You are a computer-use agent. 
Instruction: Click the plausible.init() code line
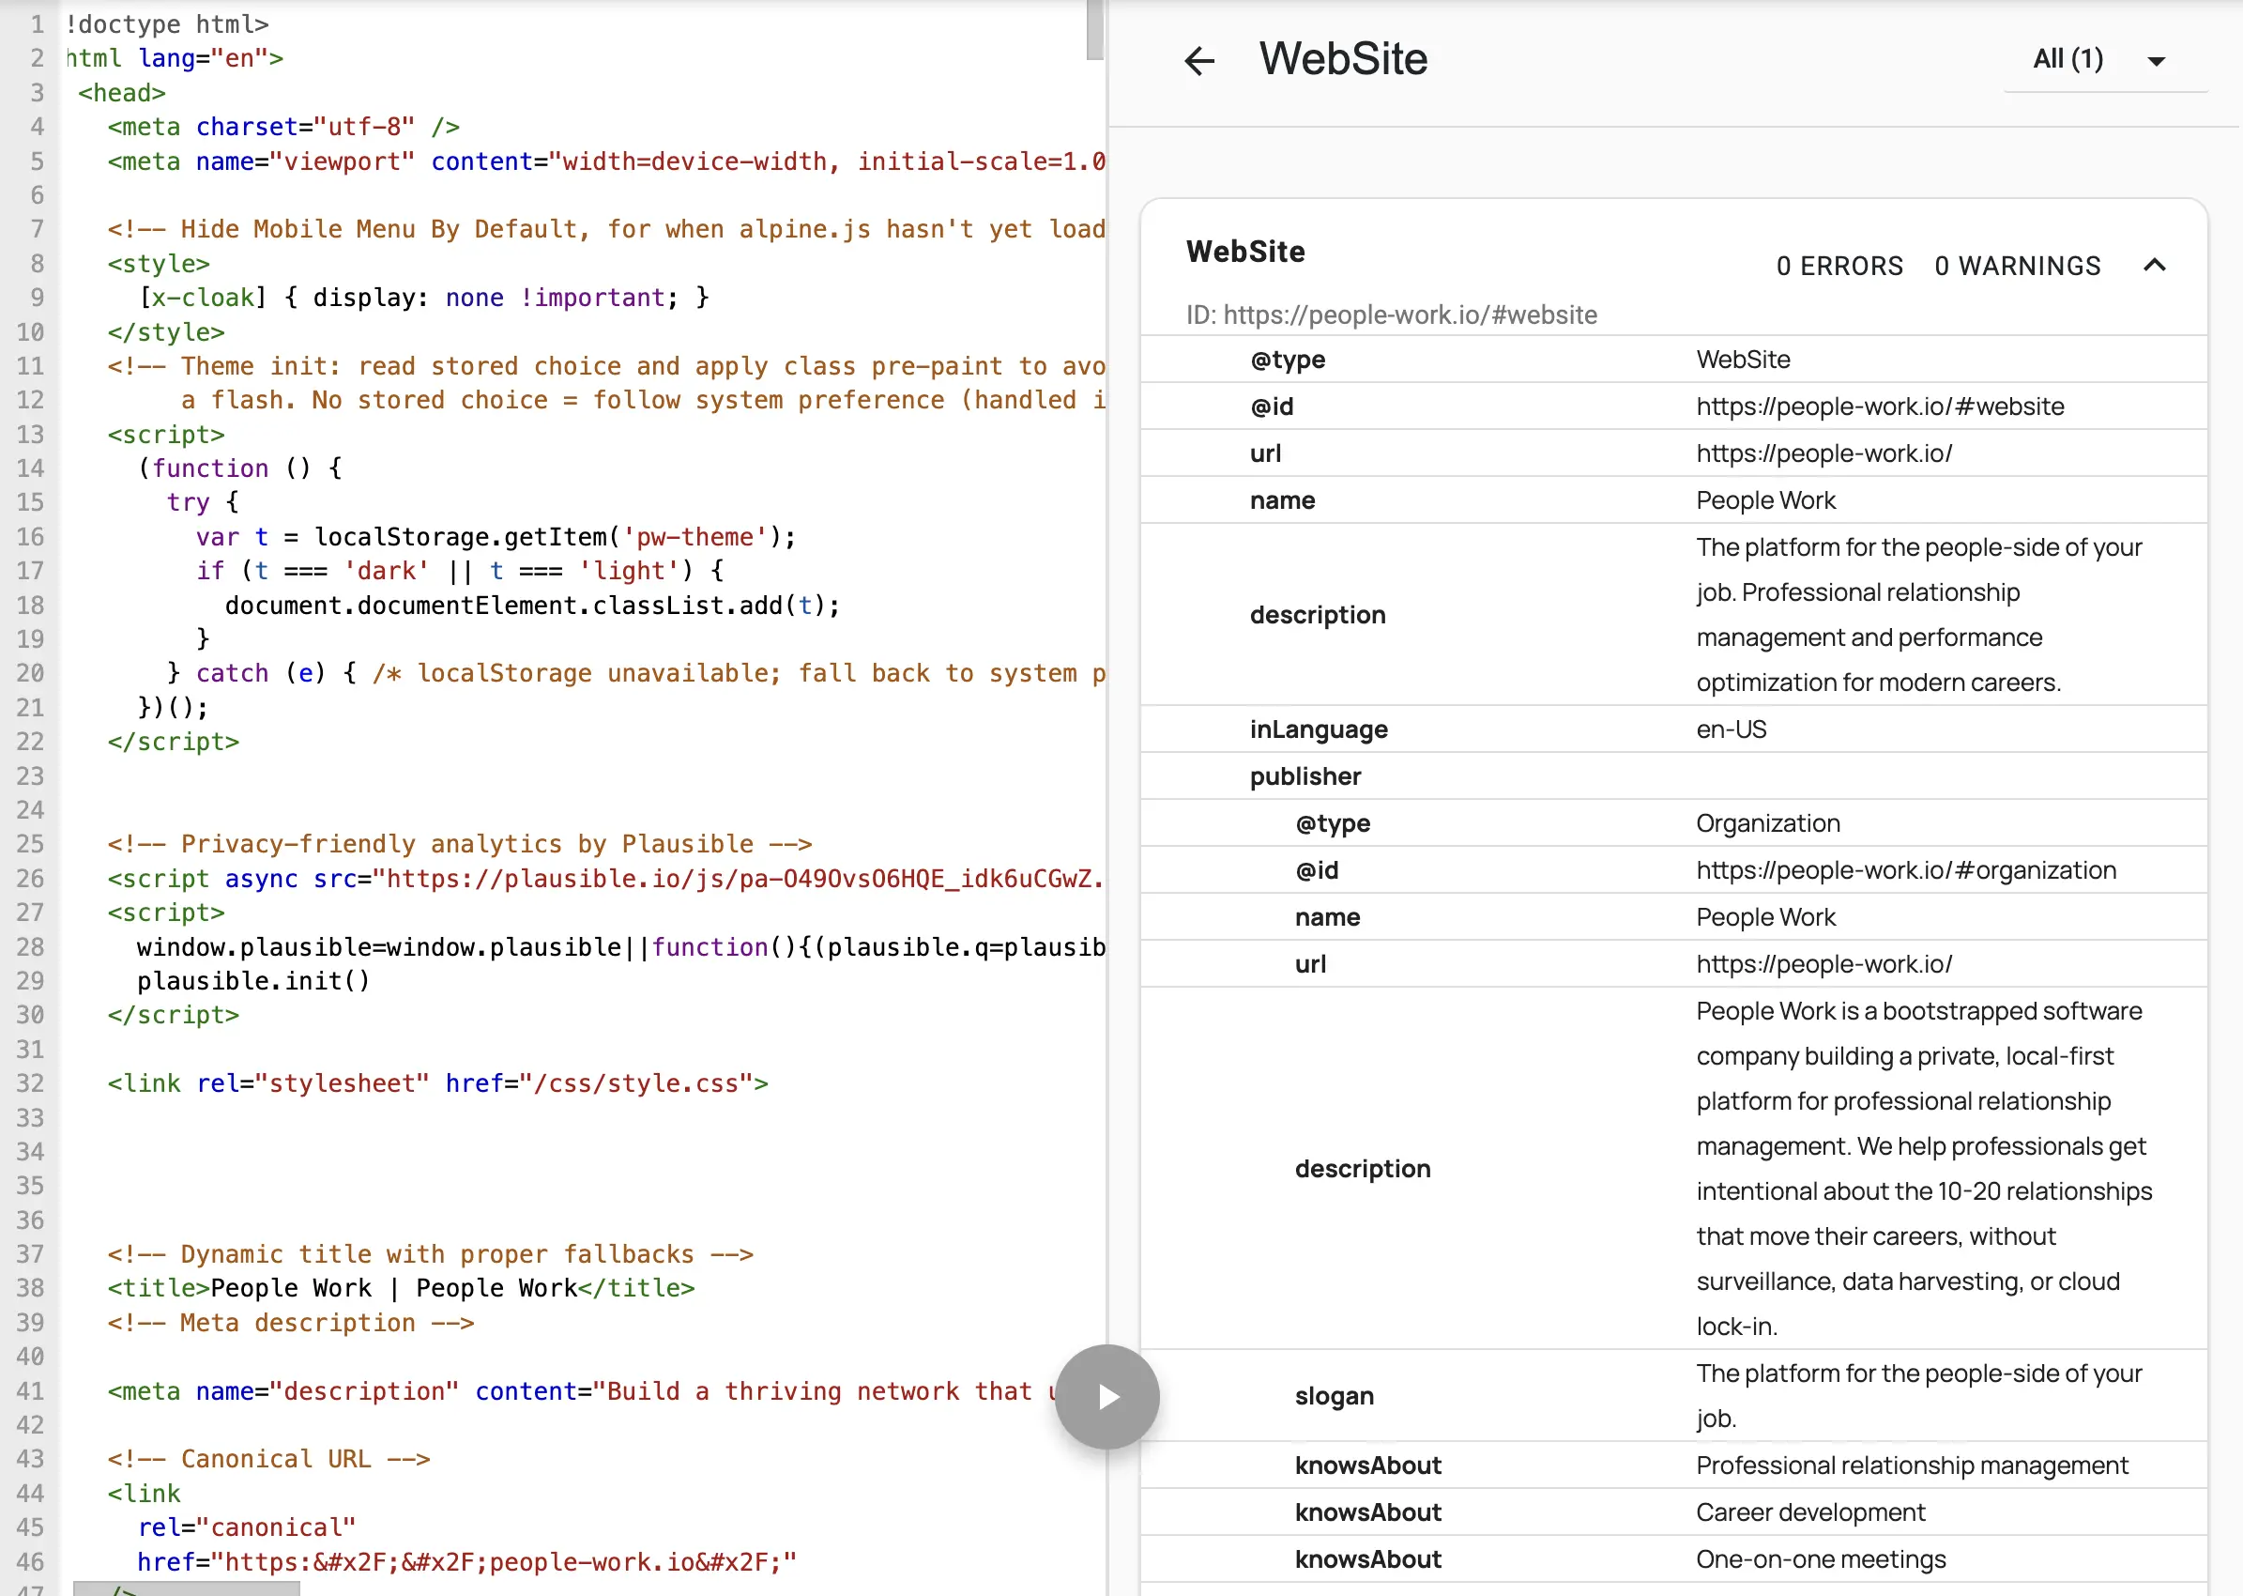(253, 981)
